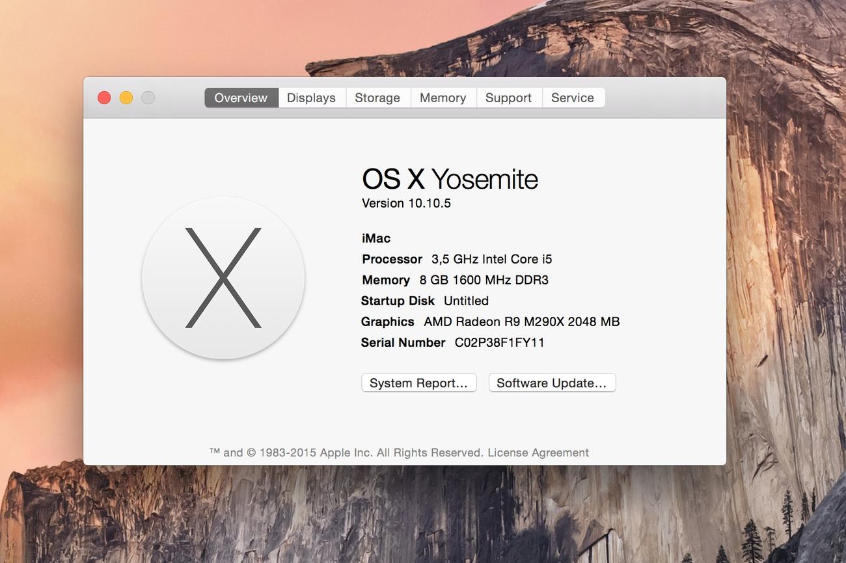The image size is (846, 563).
Task: Click the OS X Yosemite heading
Action: pos(450,179)
